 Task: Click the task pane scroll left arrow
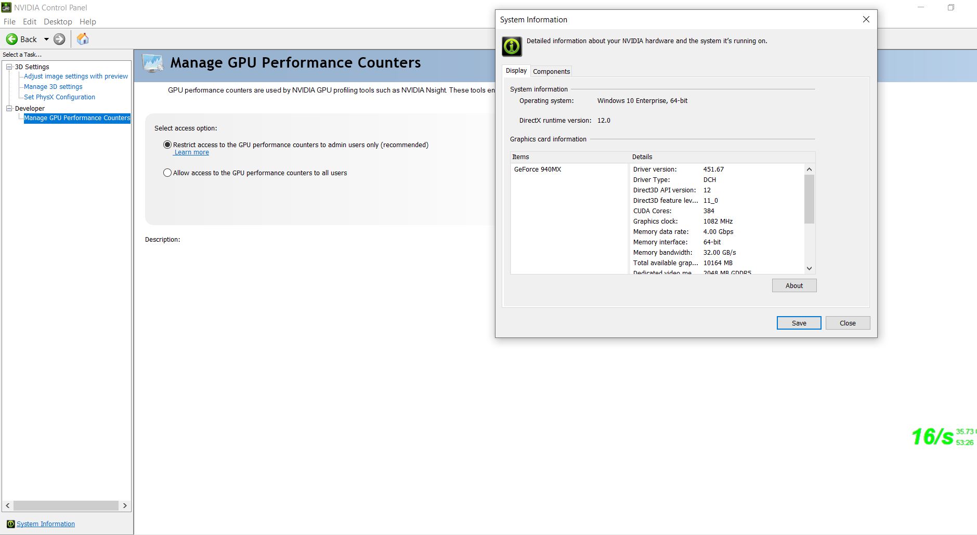click(7, 505)
